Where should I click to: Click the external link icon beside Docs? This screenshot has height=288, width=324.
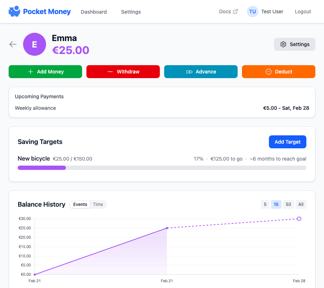(x=235, y=12)
